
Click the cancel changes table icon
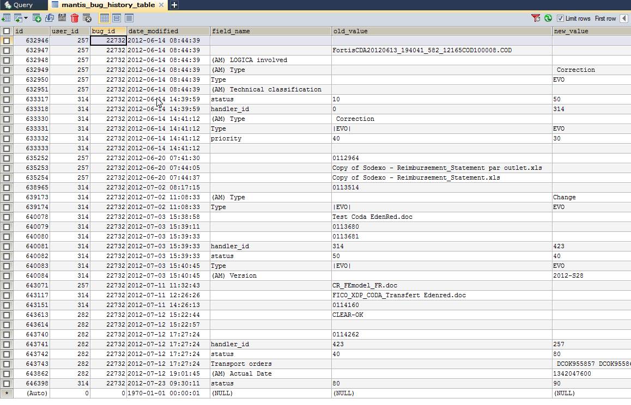coord(87,18)
